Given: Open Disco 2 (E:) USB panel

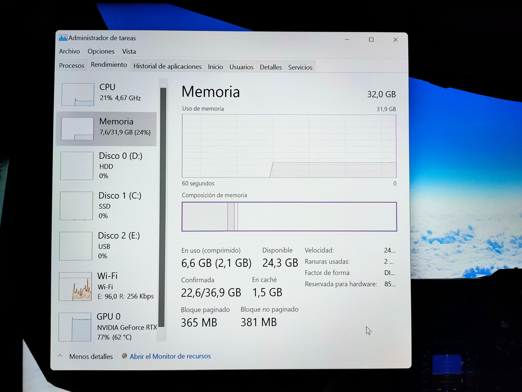Looking at the screenshot, I should pos(106,246).
